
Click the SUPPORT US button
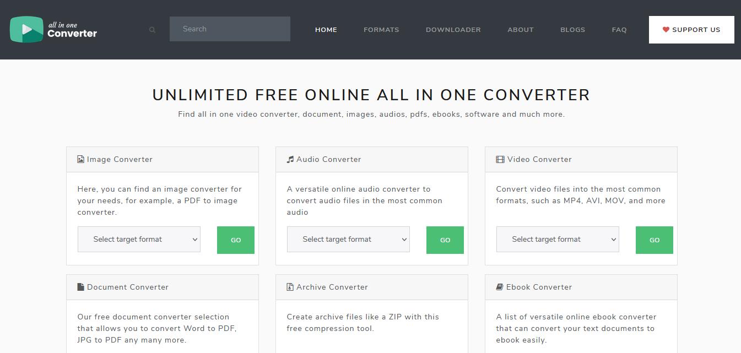691,30
